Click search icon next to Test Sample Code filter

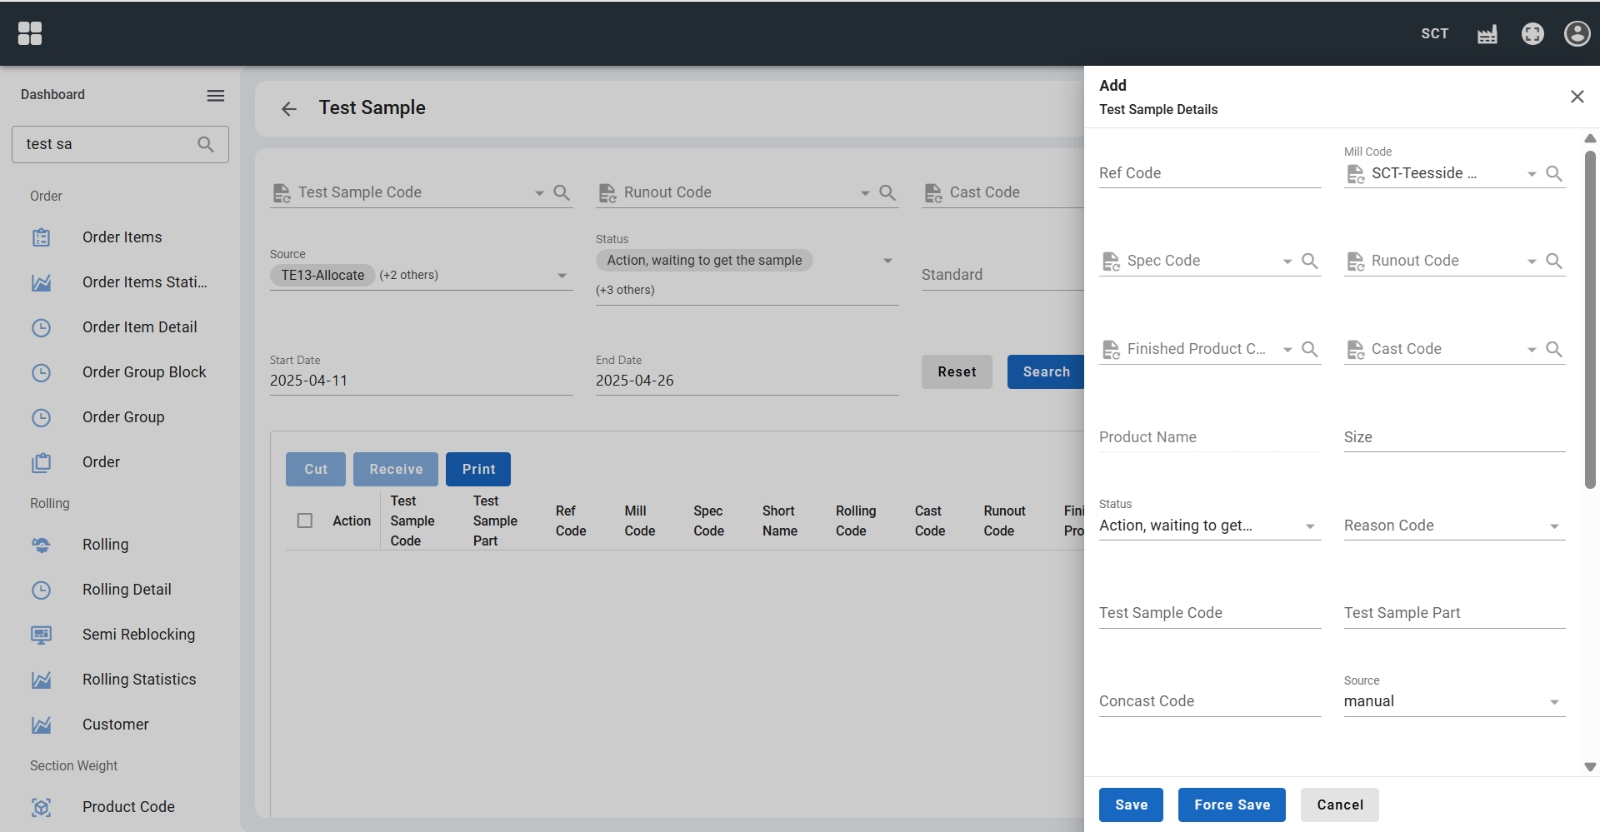[562, 192]
